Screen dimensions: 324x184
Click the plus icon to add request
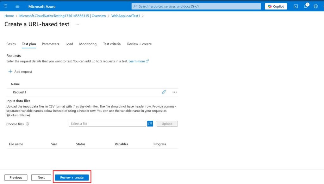click(10, 72)
